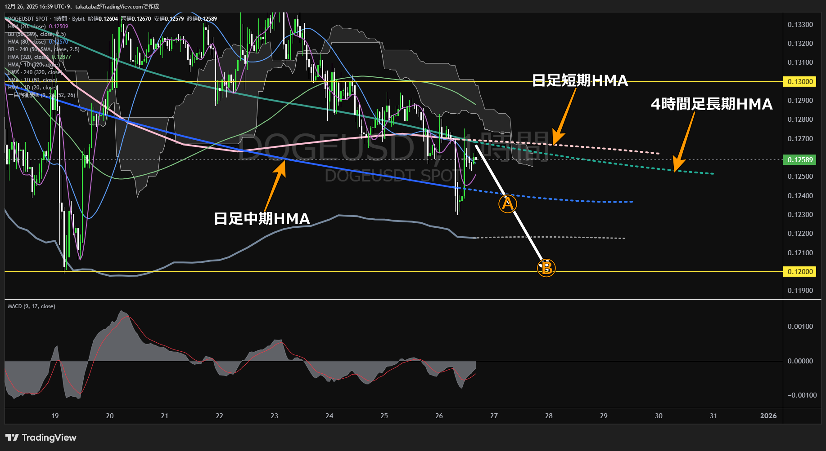The height and width of the screenshot is (451, 826).
Task: Click the HMA 320 value 0.12877
Action: click(x=61, y=57)
